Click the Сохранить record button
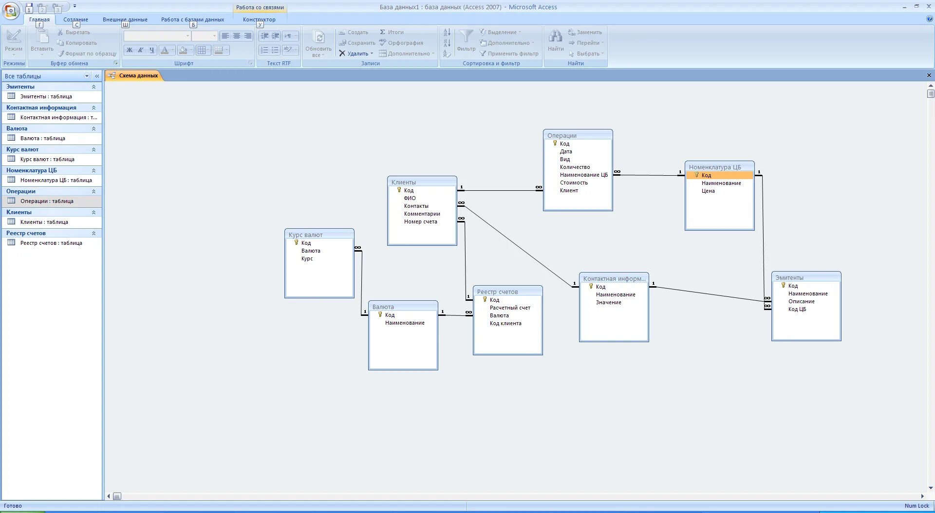The width and height of the screenshot is (935, 513). tap(357, 43)
